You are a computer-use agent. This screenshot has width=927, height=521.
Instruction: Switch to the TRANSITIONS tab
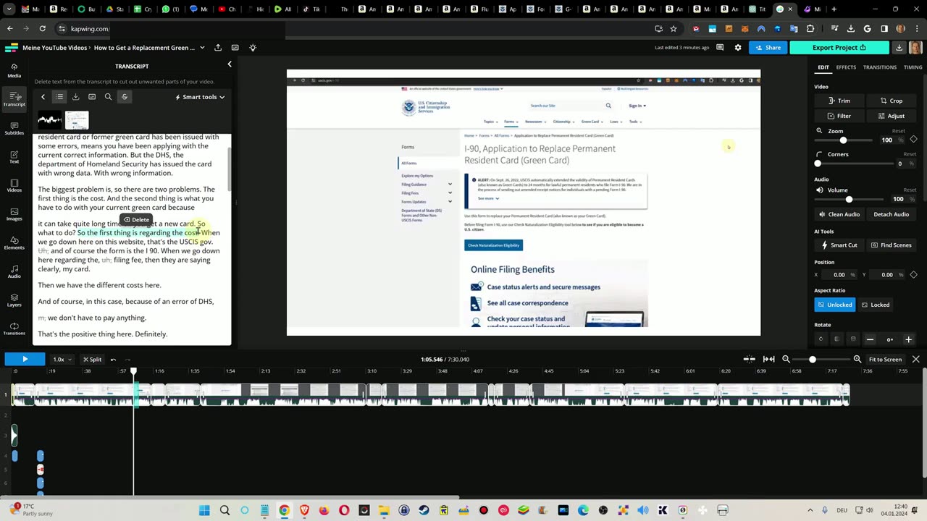[x=880, y=67]
